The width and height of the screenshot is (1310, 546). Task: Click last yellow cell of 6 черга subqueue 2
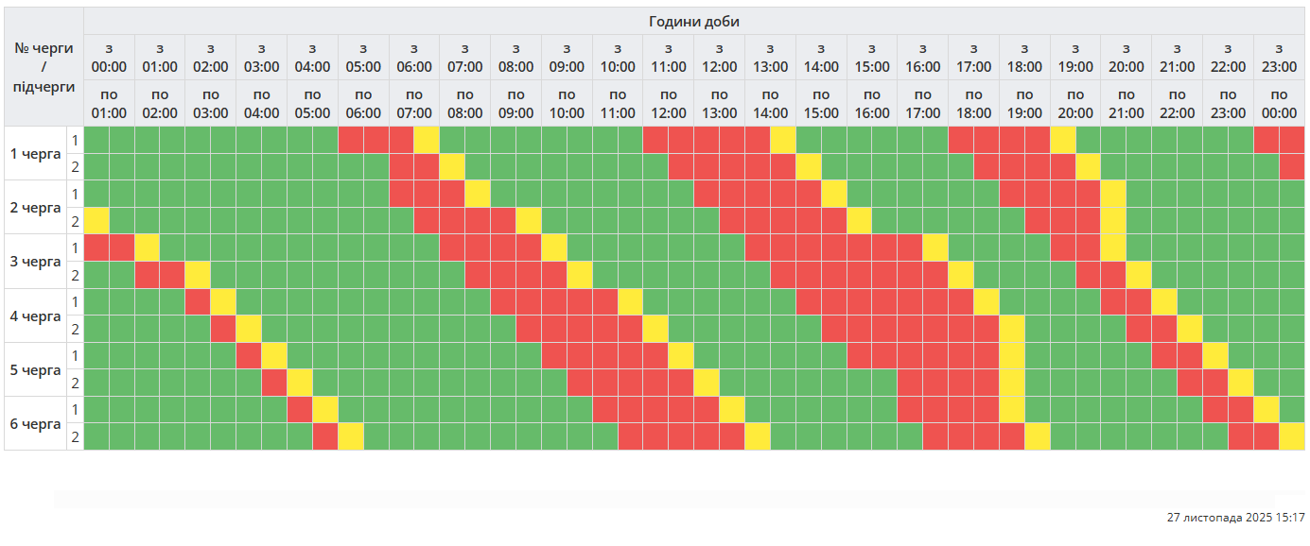pyautogui.click(x=1291, y=436)
